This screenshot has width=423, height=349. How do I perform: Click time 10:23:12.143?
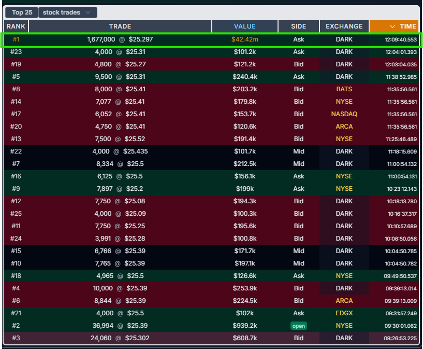(x=402, y=189)
